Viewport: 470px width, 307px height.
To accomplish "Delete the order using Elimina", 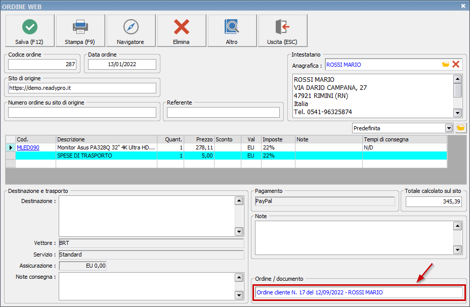I will click(x=181, y=31).
